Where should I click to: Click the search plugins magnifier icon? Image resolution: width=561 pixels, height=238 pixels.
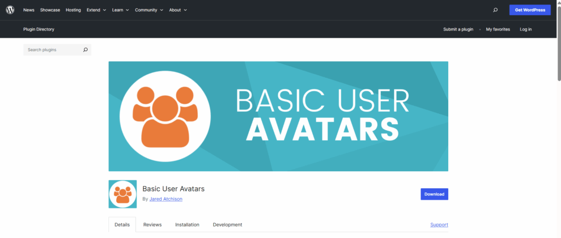point(85,50)
